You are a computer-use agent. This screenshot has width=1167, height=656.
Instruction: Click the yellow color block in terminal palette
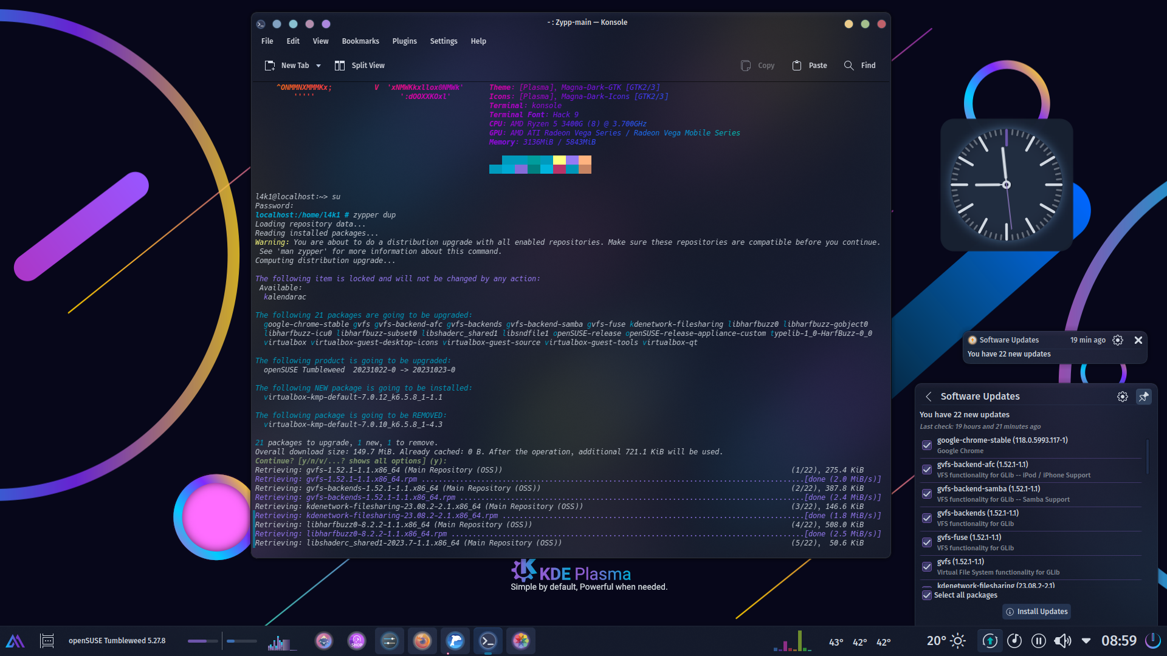pos(559,160)
